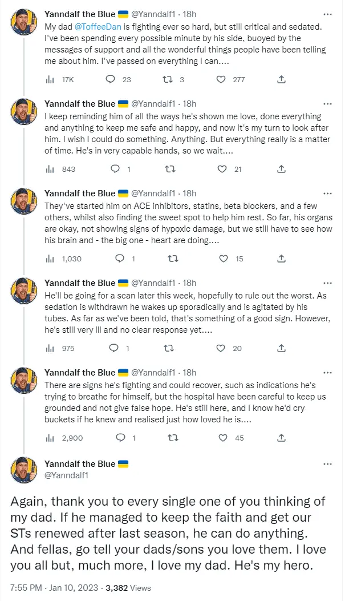Viewport: 357px width, 601px height.
Task: Open more options on the ACE inhibitors tweet
Action: coord(327,193)
